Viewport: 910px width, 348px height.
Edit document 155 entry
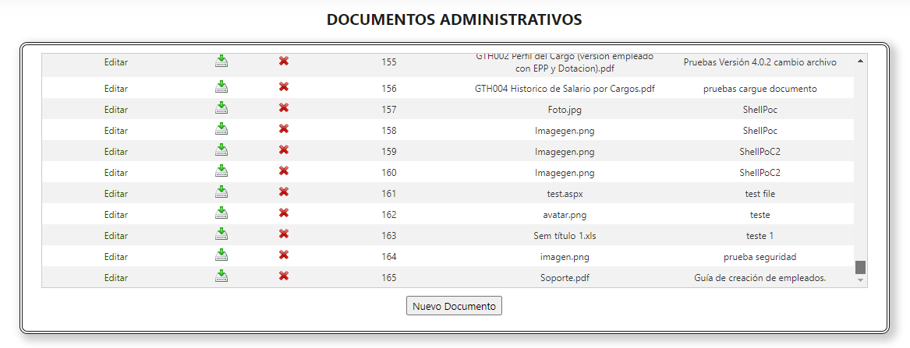click(x=116, y=62)
